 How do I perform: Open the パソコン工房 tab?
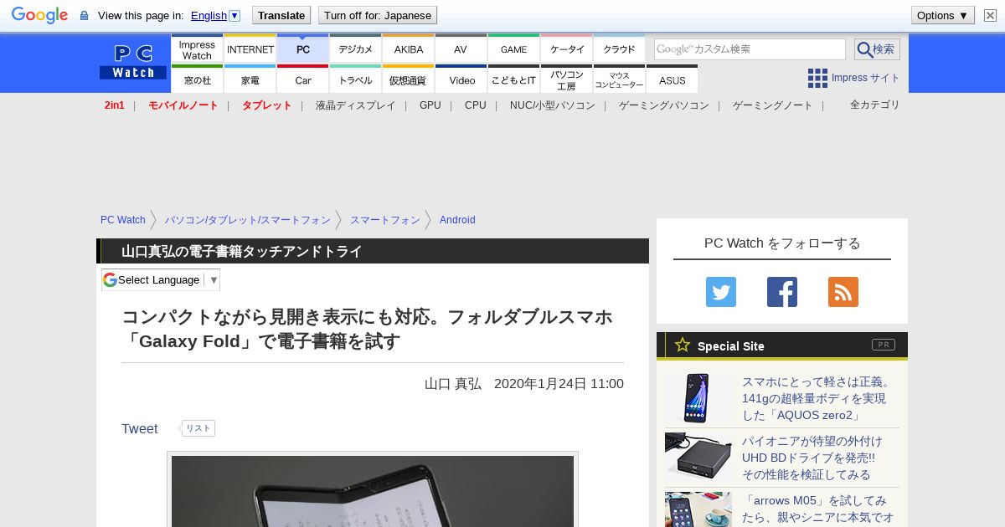[567, 79]
